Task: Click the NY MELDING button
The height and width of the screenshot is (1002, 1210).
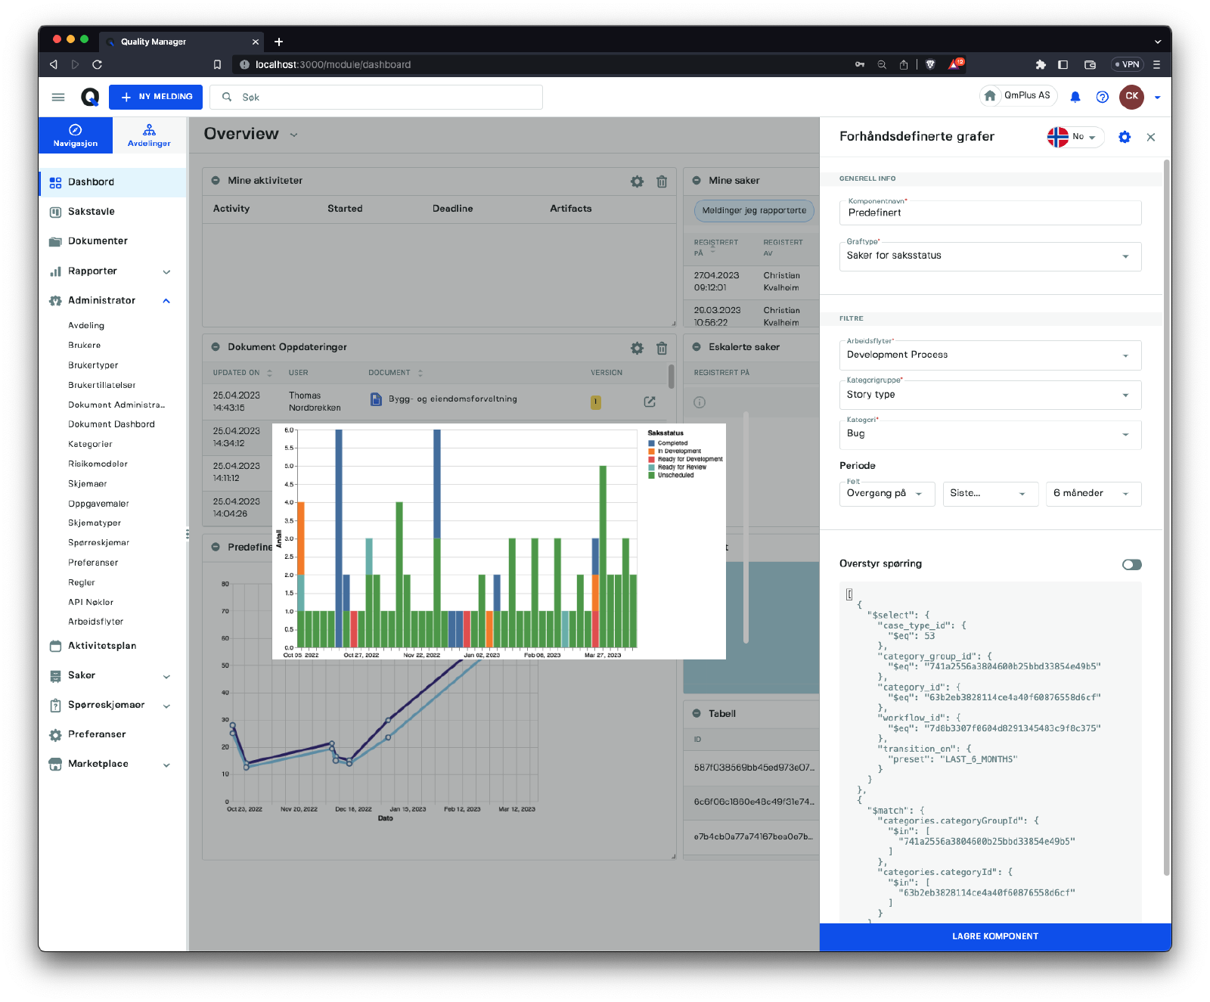Action: coord(156,97)
